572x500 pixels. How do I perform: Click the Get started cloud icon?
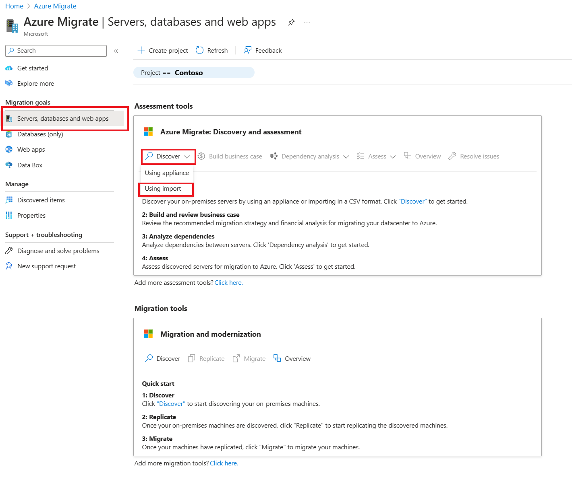click(x=9, y=68)
